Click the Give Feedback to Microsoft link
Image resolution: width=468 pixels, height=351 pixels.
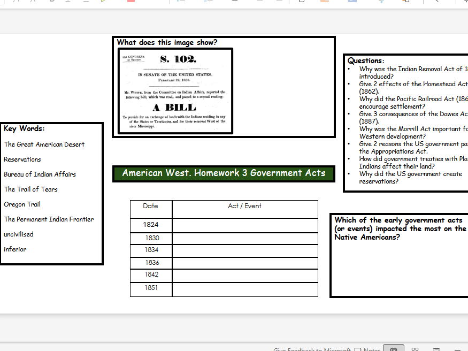(x=310, y=348)
